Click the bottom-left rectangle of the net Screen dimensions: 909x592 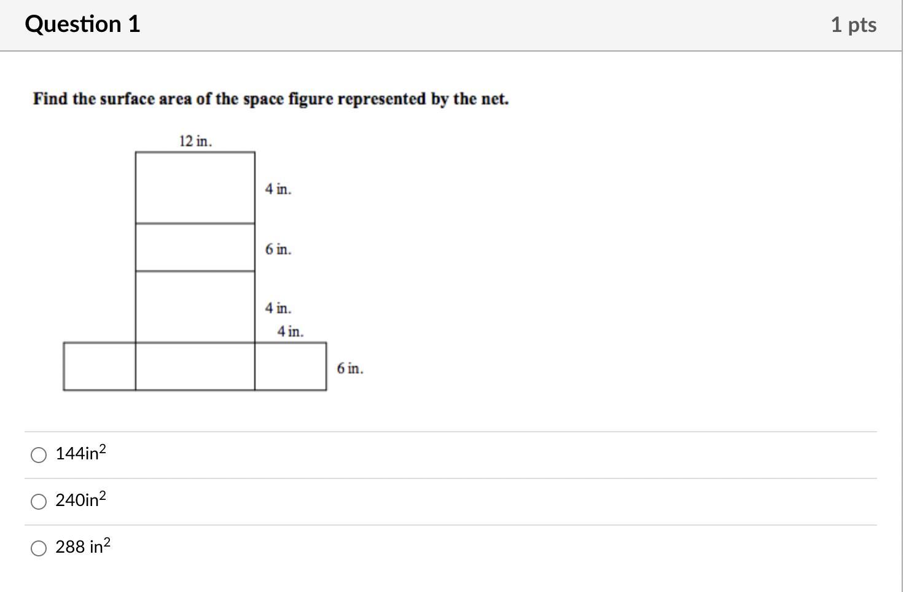(x=99, y=367)
